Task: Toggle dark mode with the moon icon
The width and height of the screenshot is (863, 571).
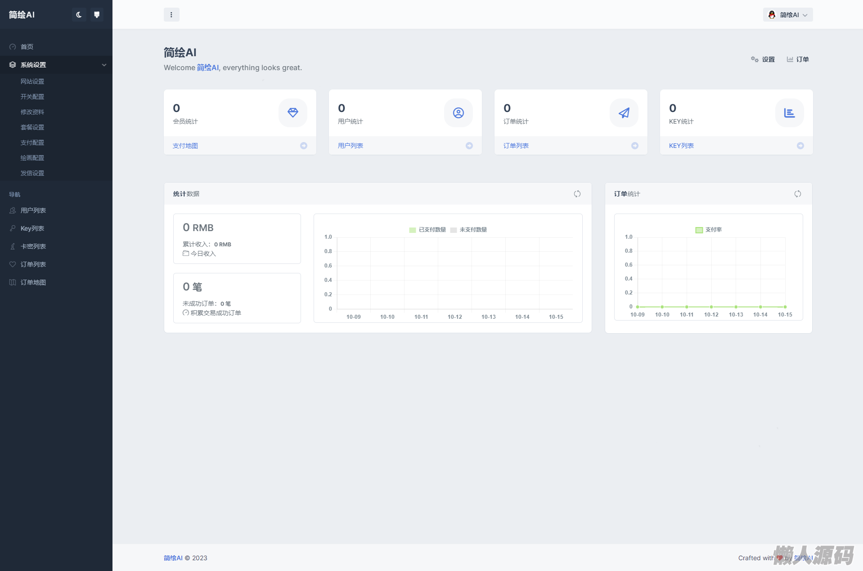Action: click(79, 15)
